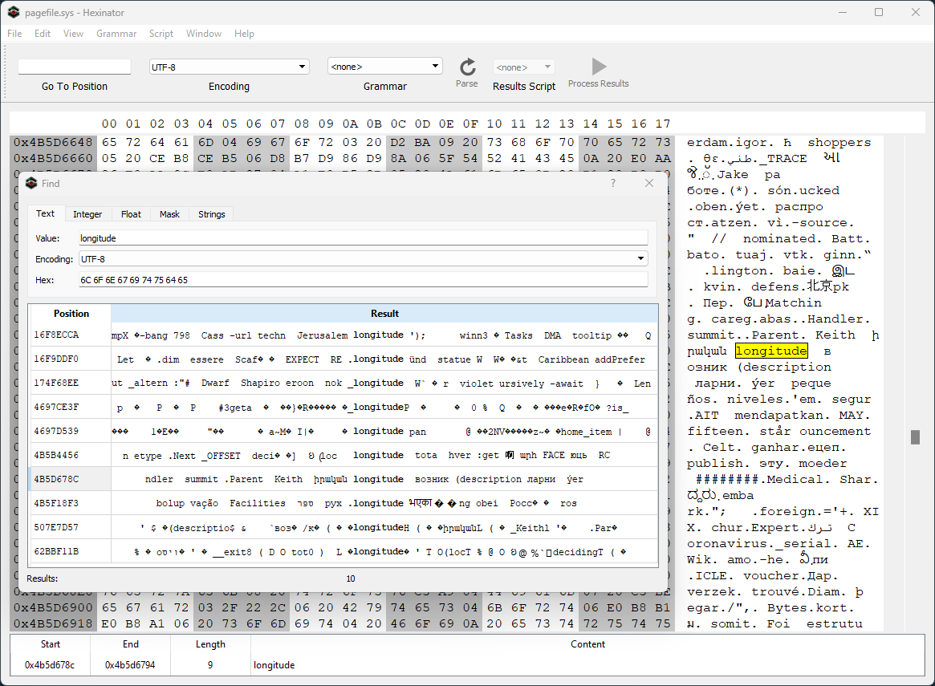This screenshot has height=686, width=935.
Task: Click the highlighted longitude text in text pane
Action: click(771, 351)
